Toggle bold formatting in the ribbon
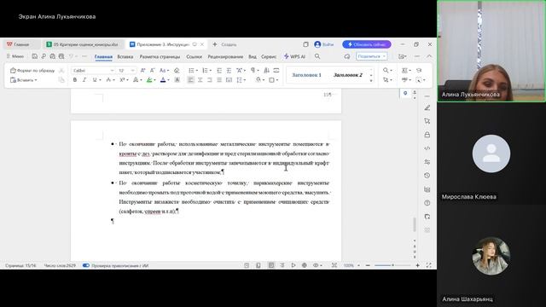 point(74,80)
